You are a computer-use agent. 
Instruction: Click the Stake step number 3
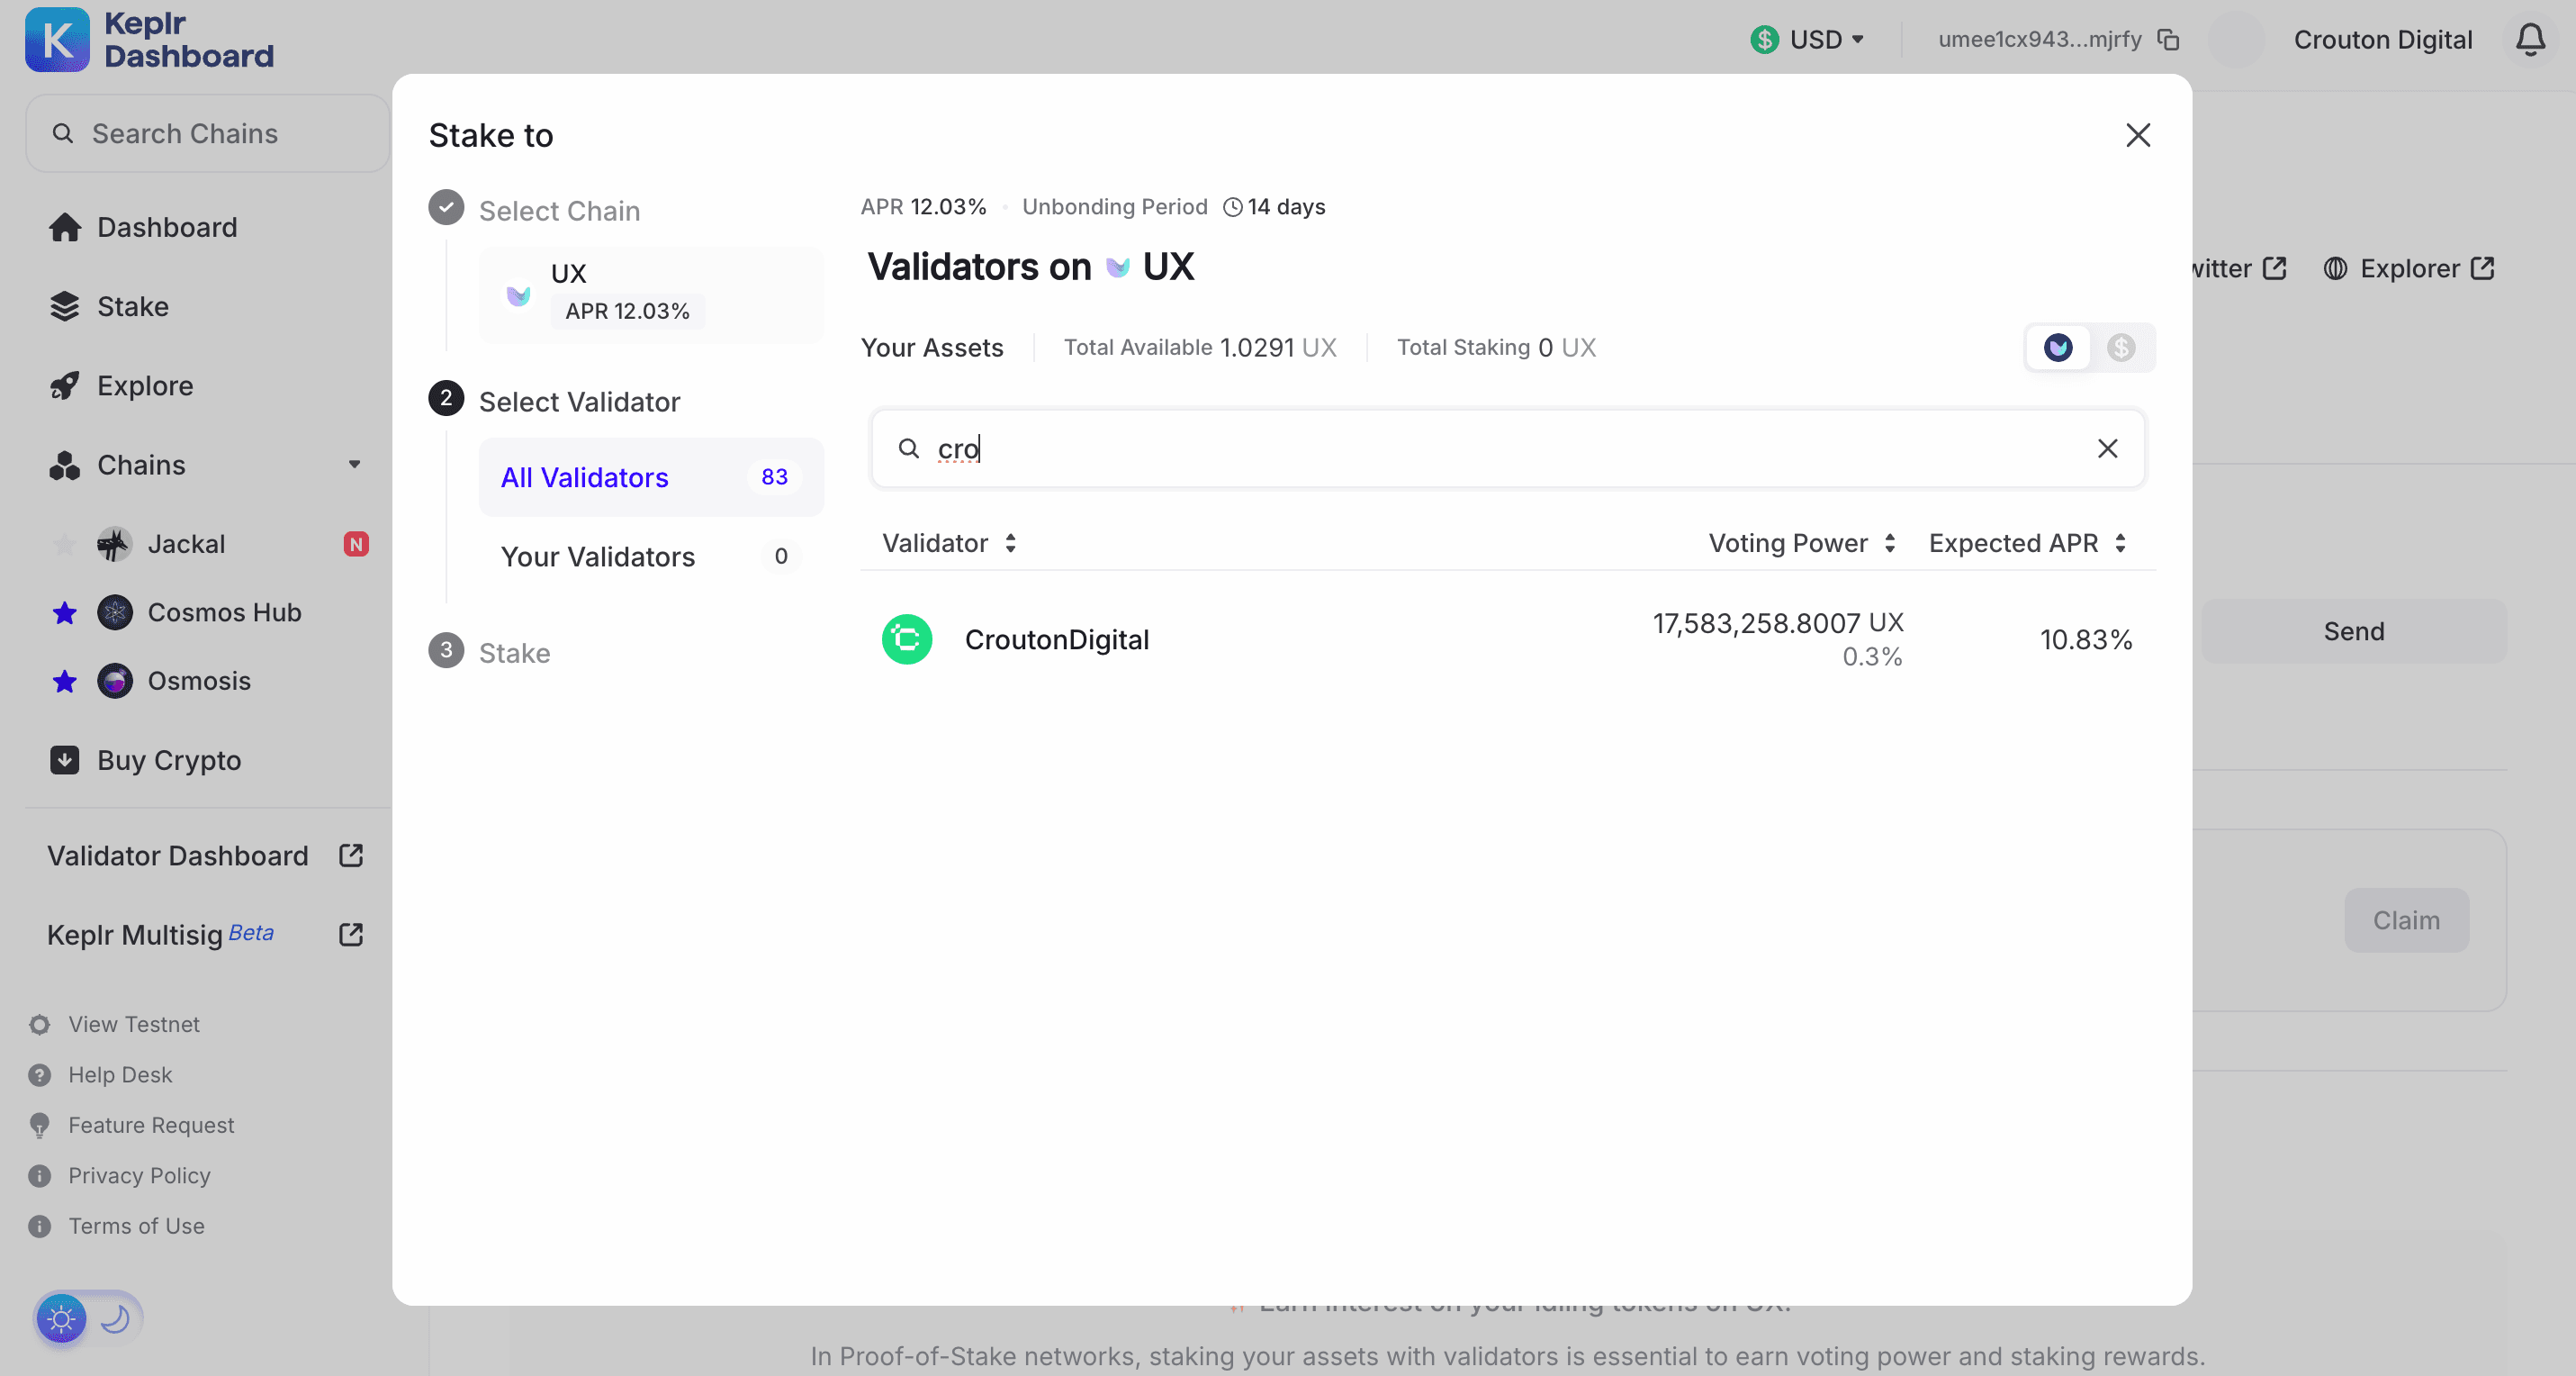tap(446, 650)
